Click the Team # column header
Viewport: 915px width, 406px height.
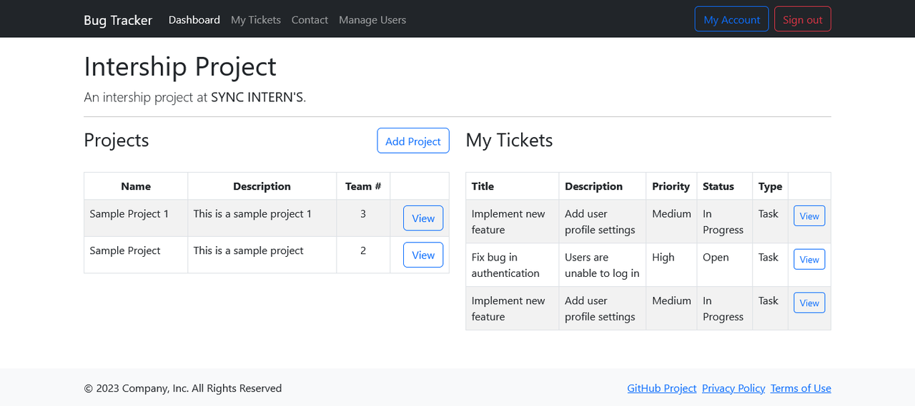coord(363,186)
